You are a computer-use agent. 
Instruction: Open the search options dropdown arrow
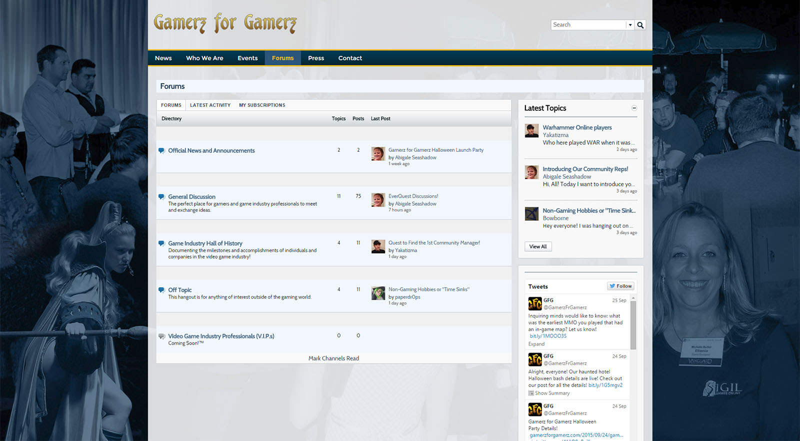630,25
